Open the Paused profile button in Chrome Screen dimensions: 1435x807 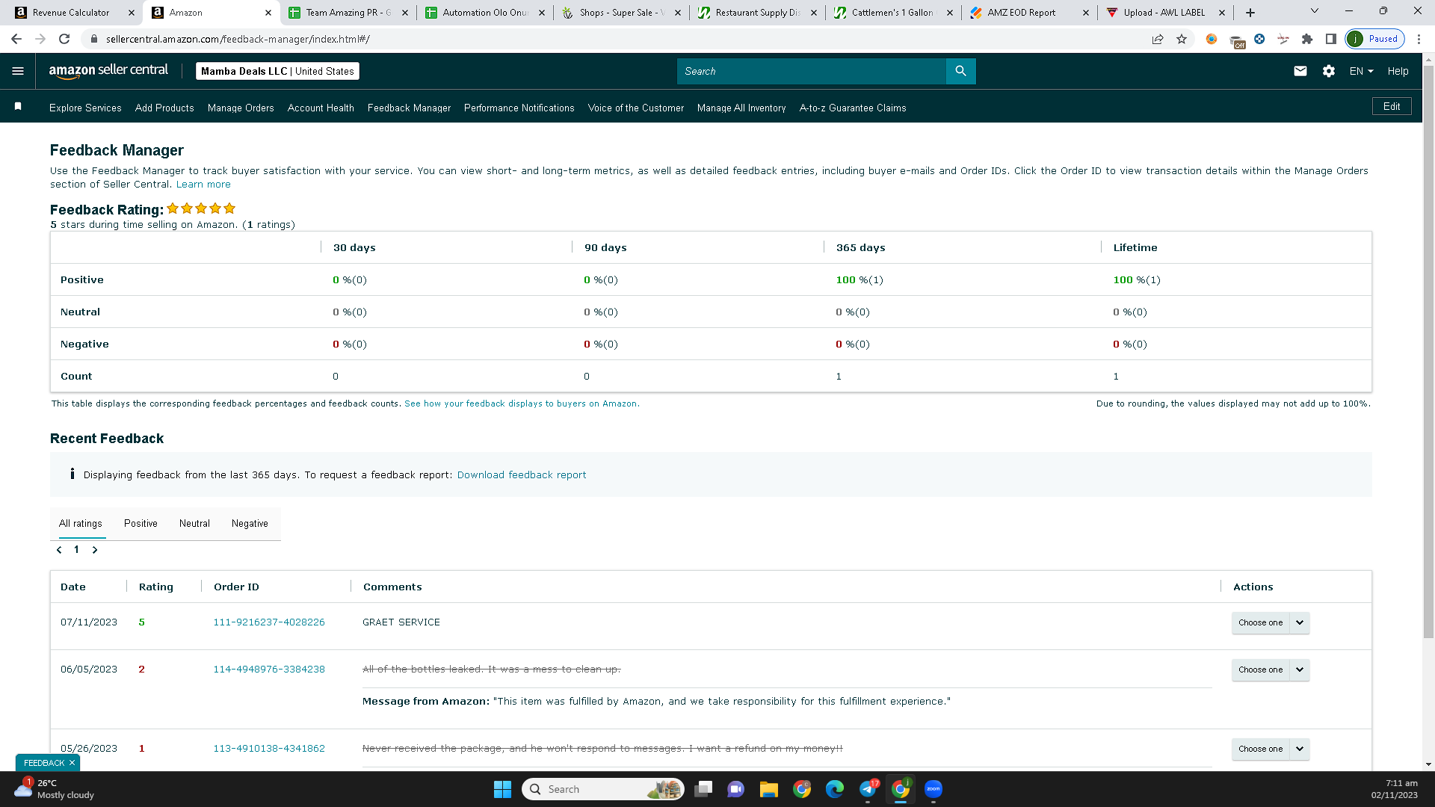click(1375, 39)
